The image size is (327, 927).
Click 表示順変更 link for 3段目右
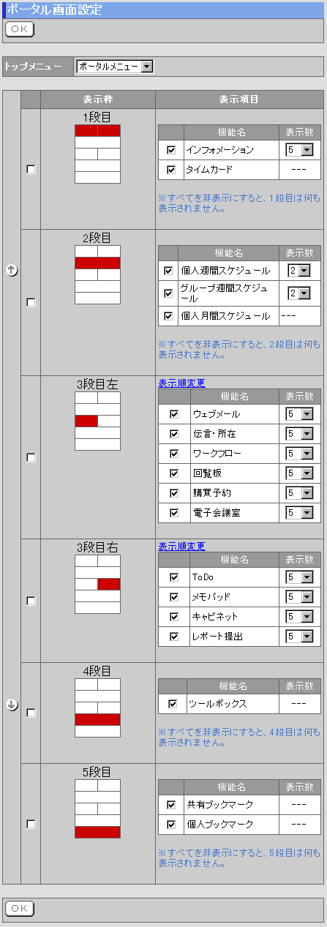click(x=181, y=546)
